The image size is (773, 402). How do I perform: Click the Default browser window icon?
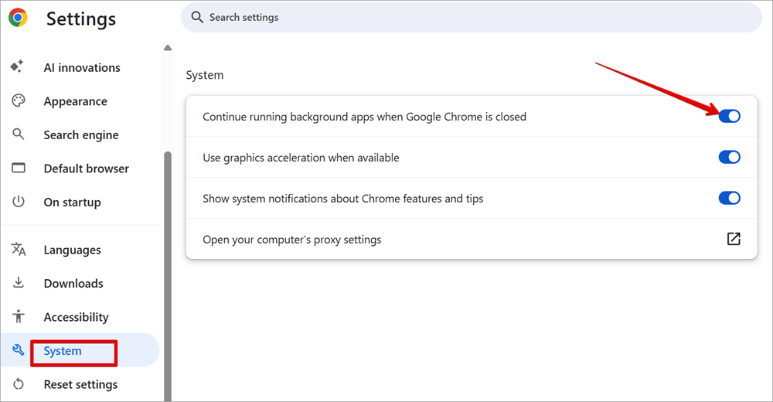19,169
